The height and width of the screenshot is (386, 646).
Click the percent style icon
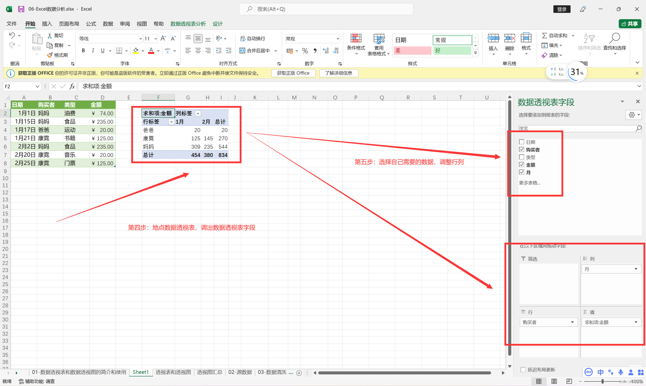click(305, 51)
